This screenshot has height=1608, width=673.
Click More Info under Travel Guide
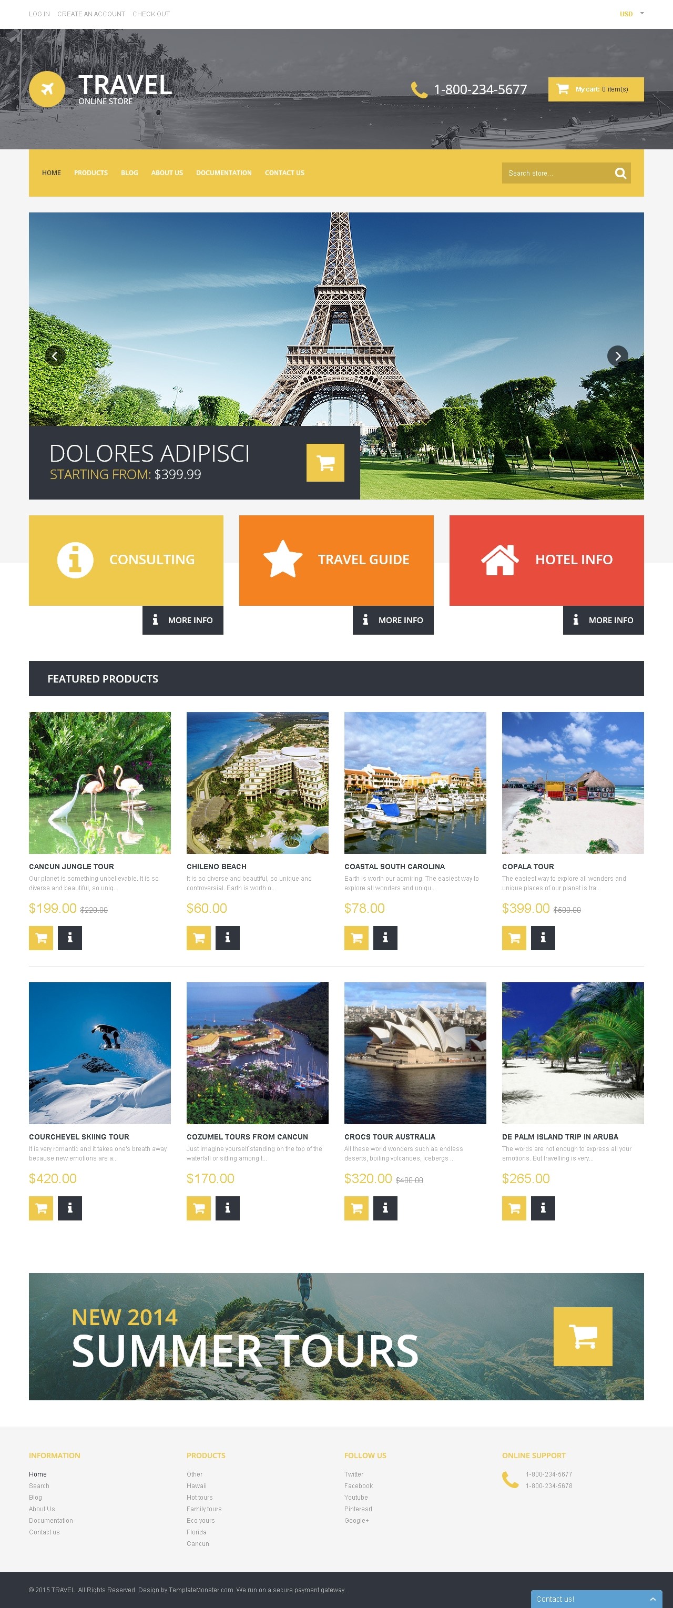point(393,620)
